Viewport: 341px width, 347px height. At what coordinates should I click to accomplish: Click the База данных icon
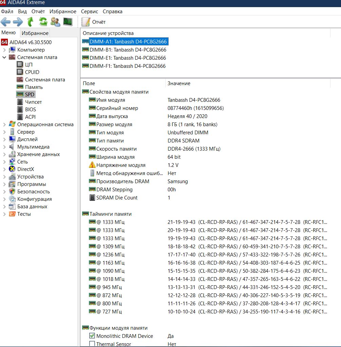click(12, 207)
